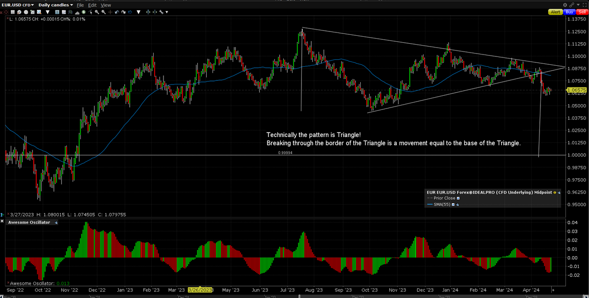Select the zoom-in magnifier tool
This screenshot has width=589, height=298.
point(97,12)
